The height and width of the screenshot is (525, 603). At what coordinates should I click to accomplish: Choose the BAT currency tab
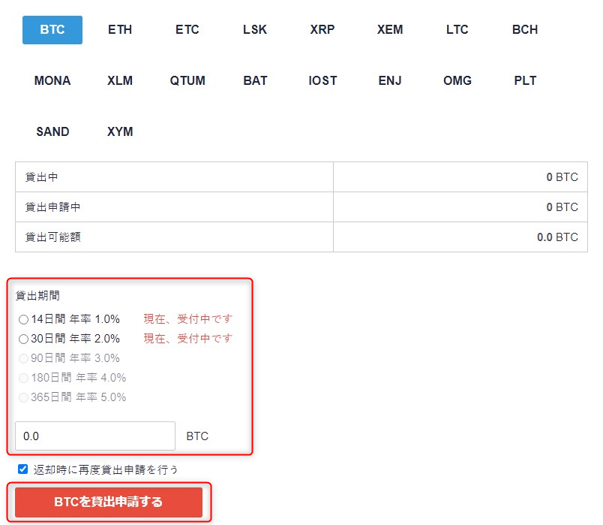(255, 80)
